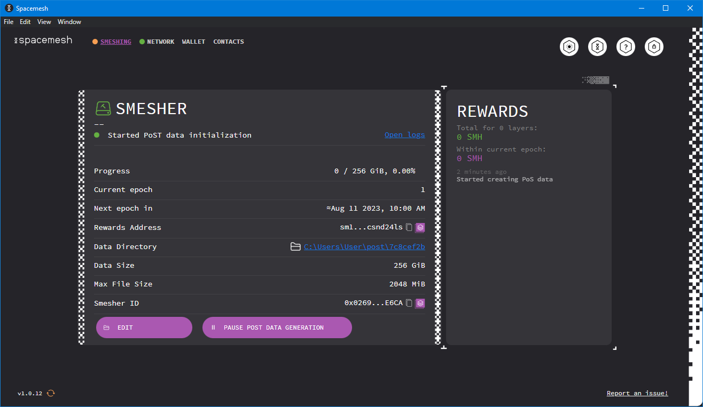
Task: Click the Open logs link
Action: (405, 135)
